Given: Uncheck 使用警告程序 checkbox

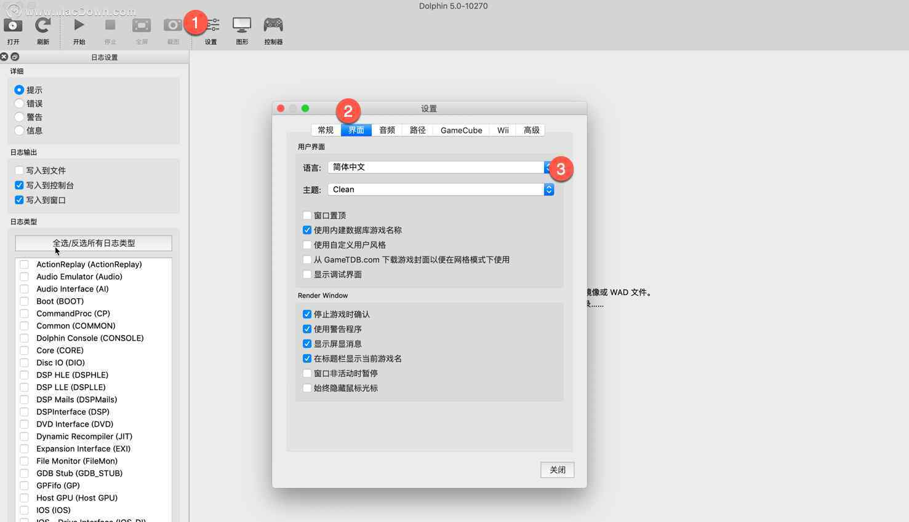Looking at the screenshot, I should click(307, 329).
